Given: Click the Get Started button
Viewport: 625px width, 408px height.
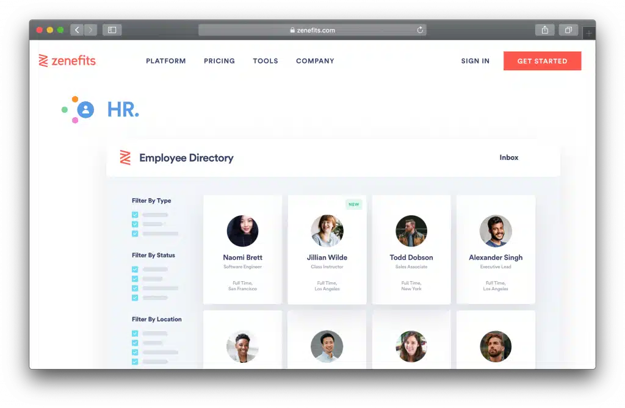Looking at the screenshot, I should coord(542,61).
